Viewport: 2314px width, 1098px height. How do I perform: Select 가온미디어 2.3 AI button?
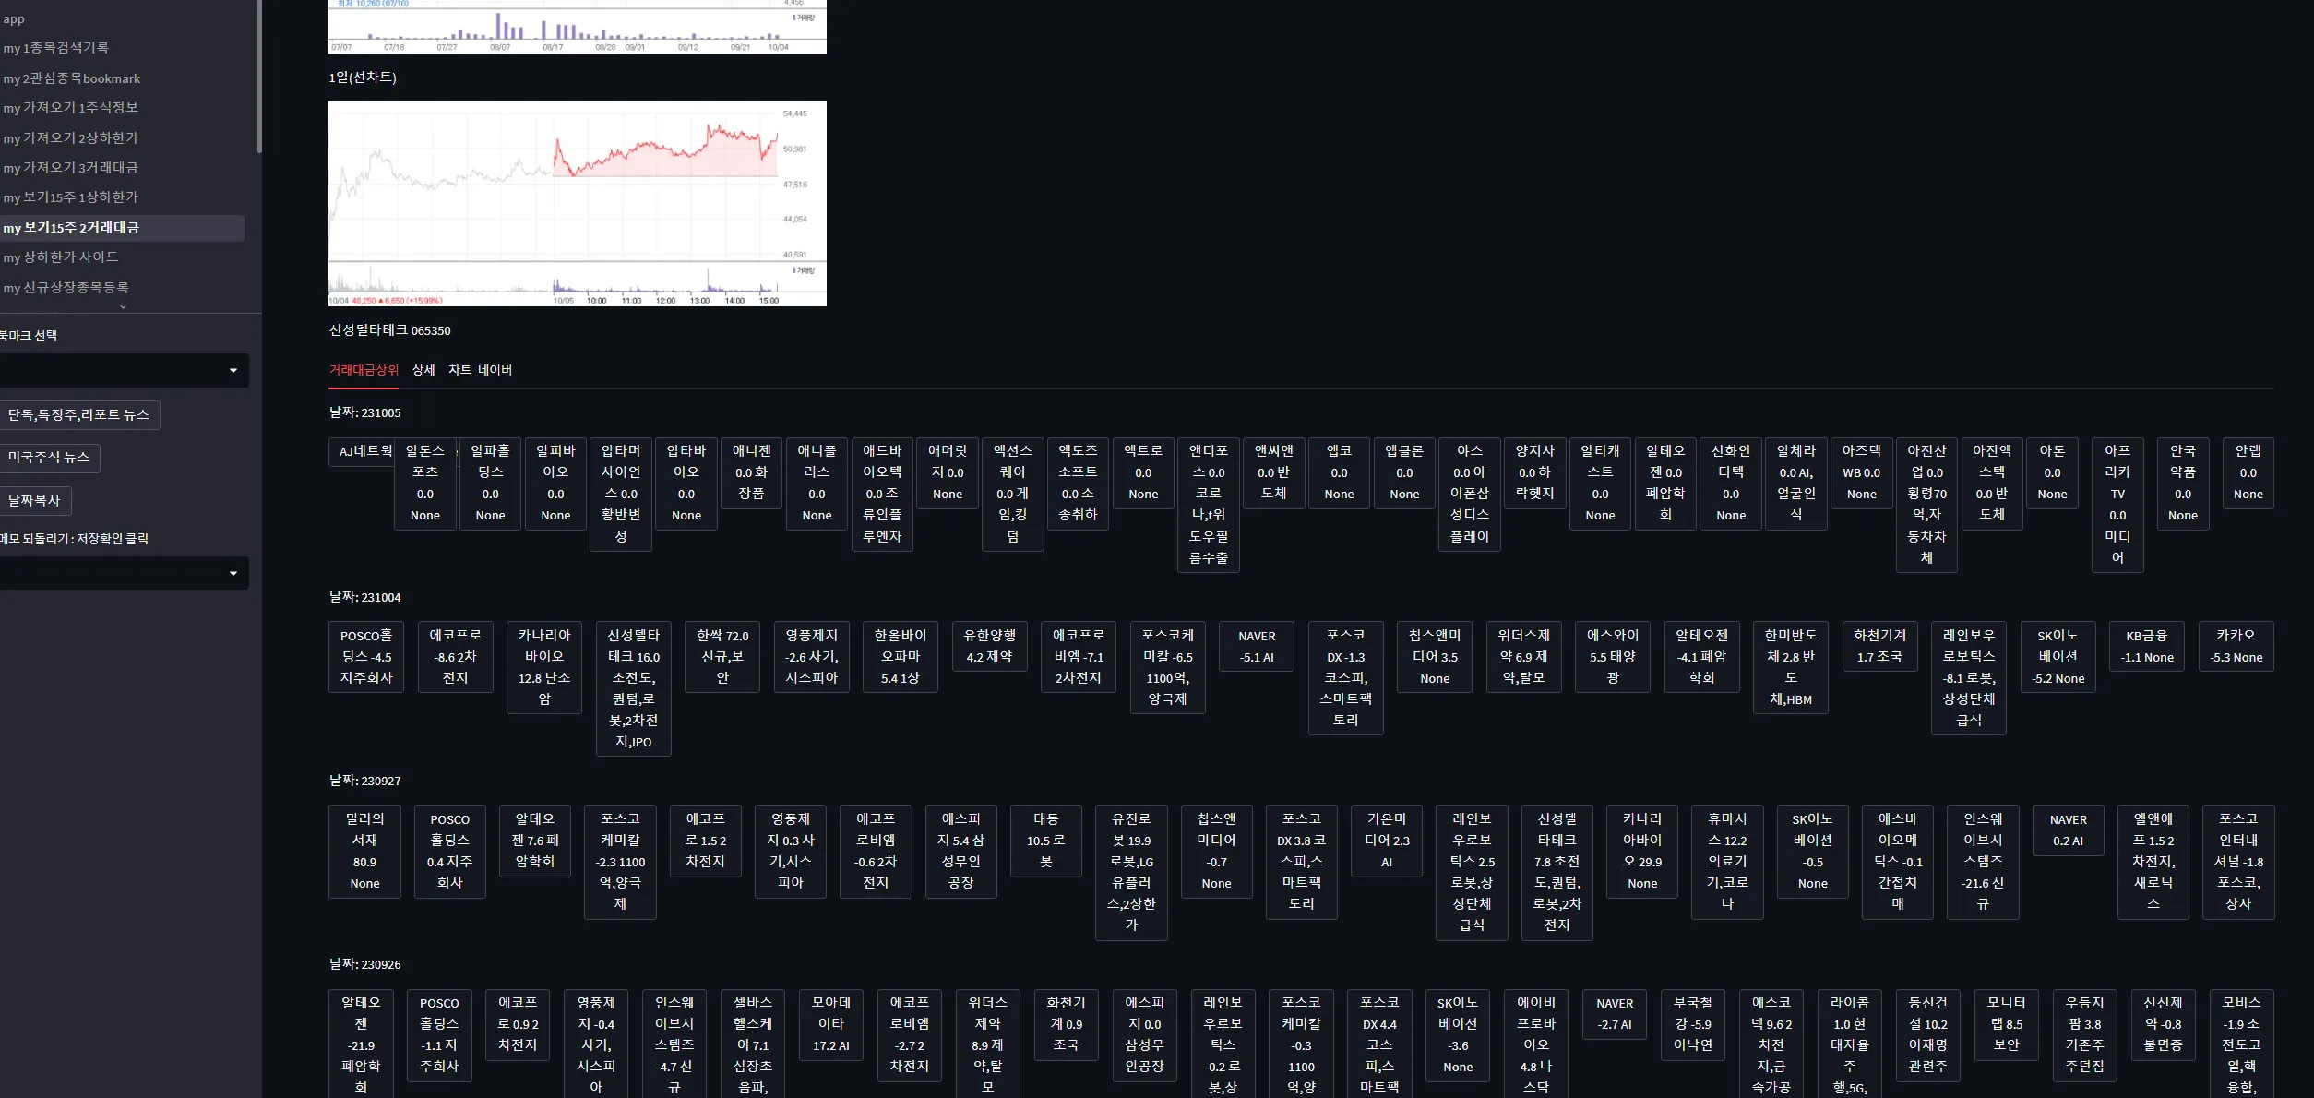(x=1387, y=841)
